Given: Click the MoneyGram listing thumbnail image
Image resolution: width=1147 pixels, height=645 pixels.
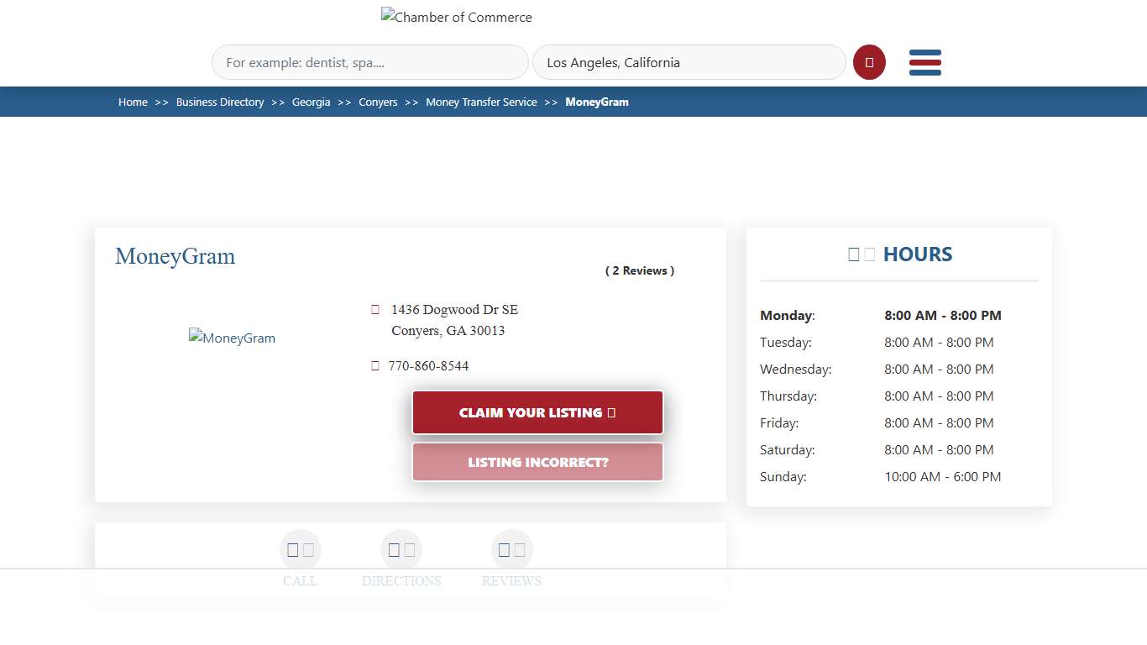Looking at the screenshot, I should pos(232,338).
